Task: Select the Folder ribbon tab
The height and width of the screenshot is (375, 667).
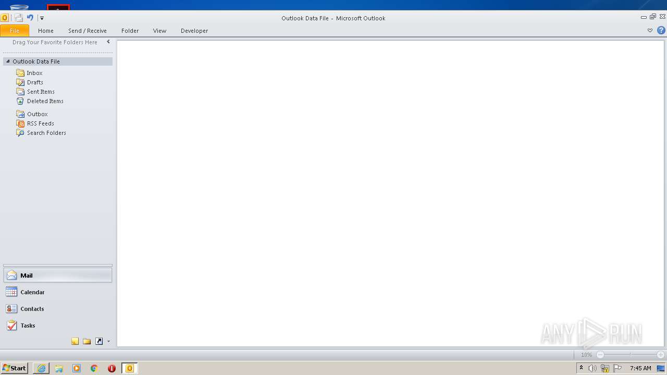Action: click(130, 31)
